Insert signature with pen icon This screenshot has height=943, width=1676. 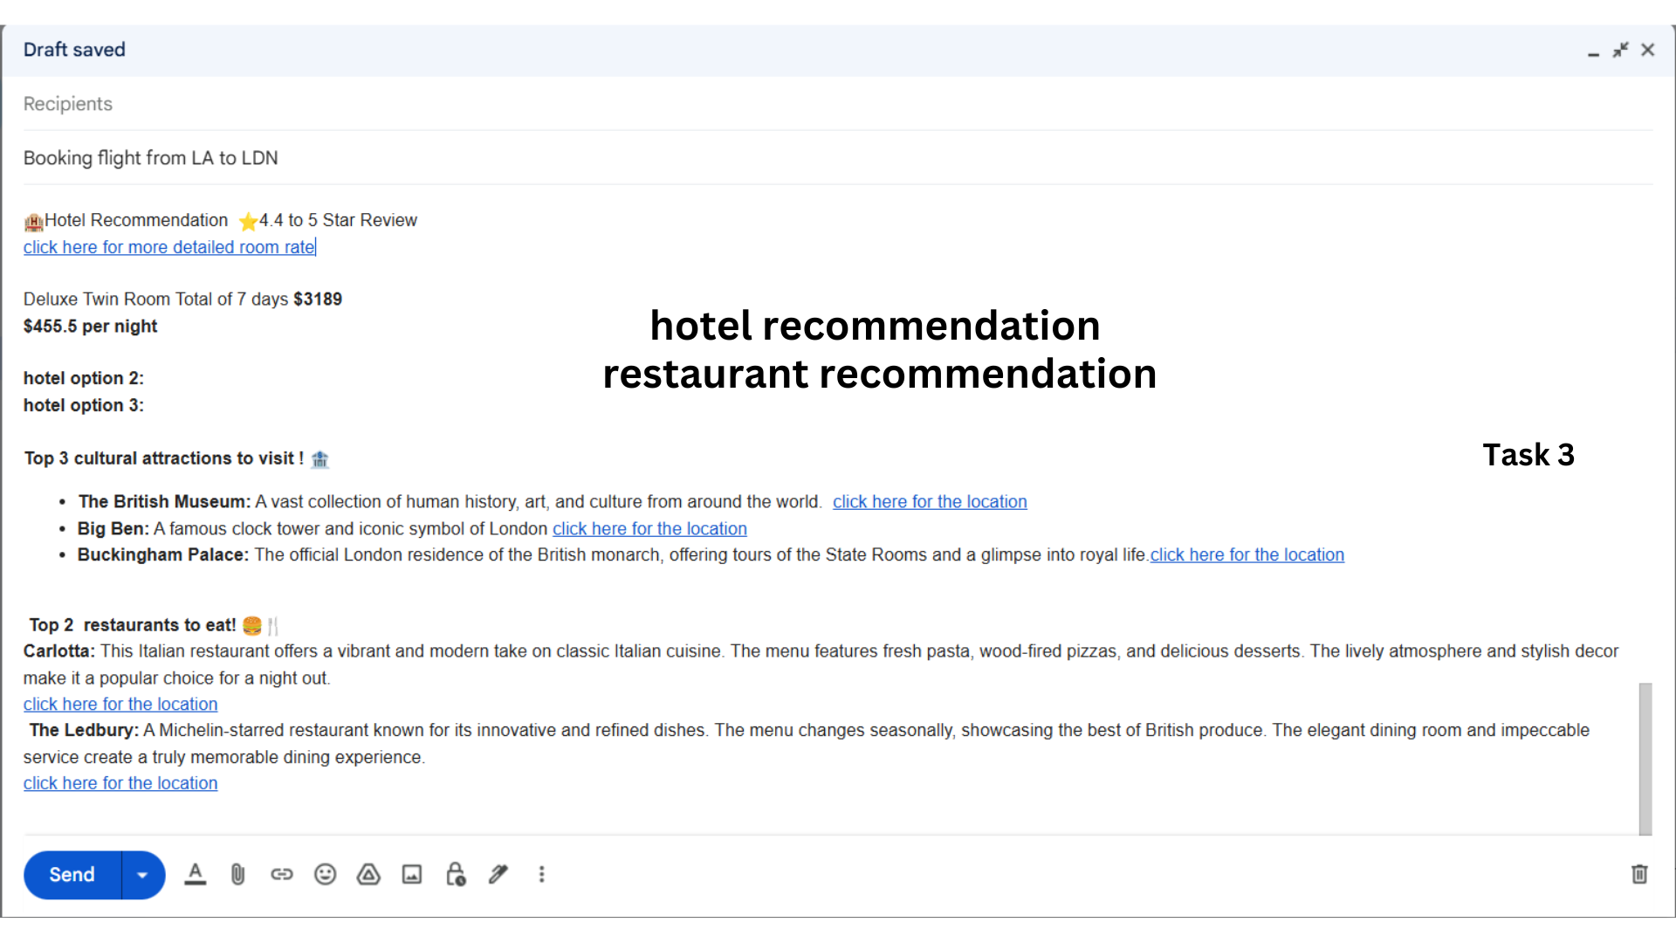tap(498, 874)
